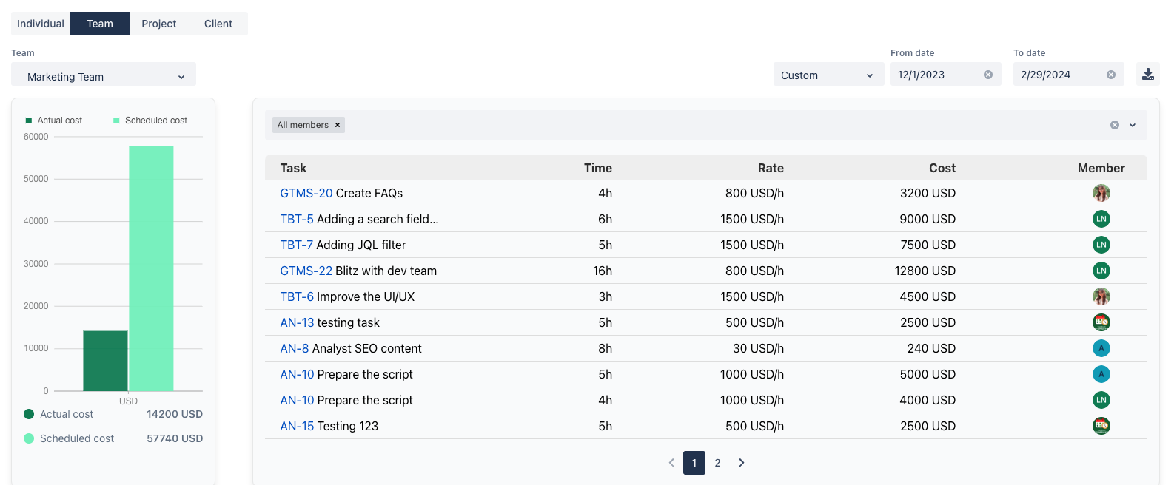Open the GTMS-22 issue link

pyautogui.click(x=306, y=271)
